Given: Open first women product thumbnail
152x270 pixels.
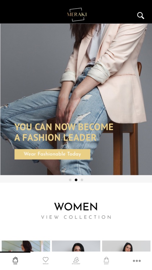Looking at the screenshot, I should click(26, 246).
